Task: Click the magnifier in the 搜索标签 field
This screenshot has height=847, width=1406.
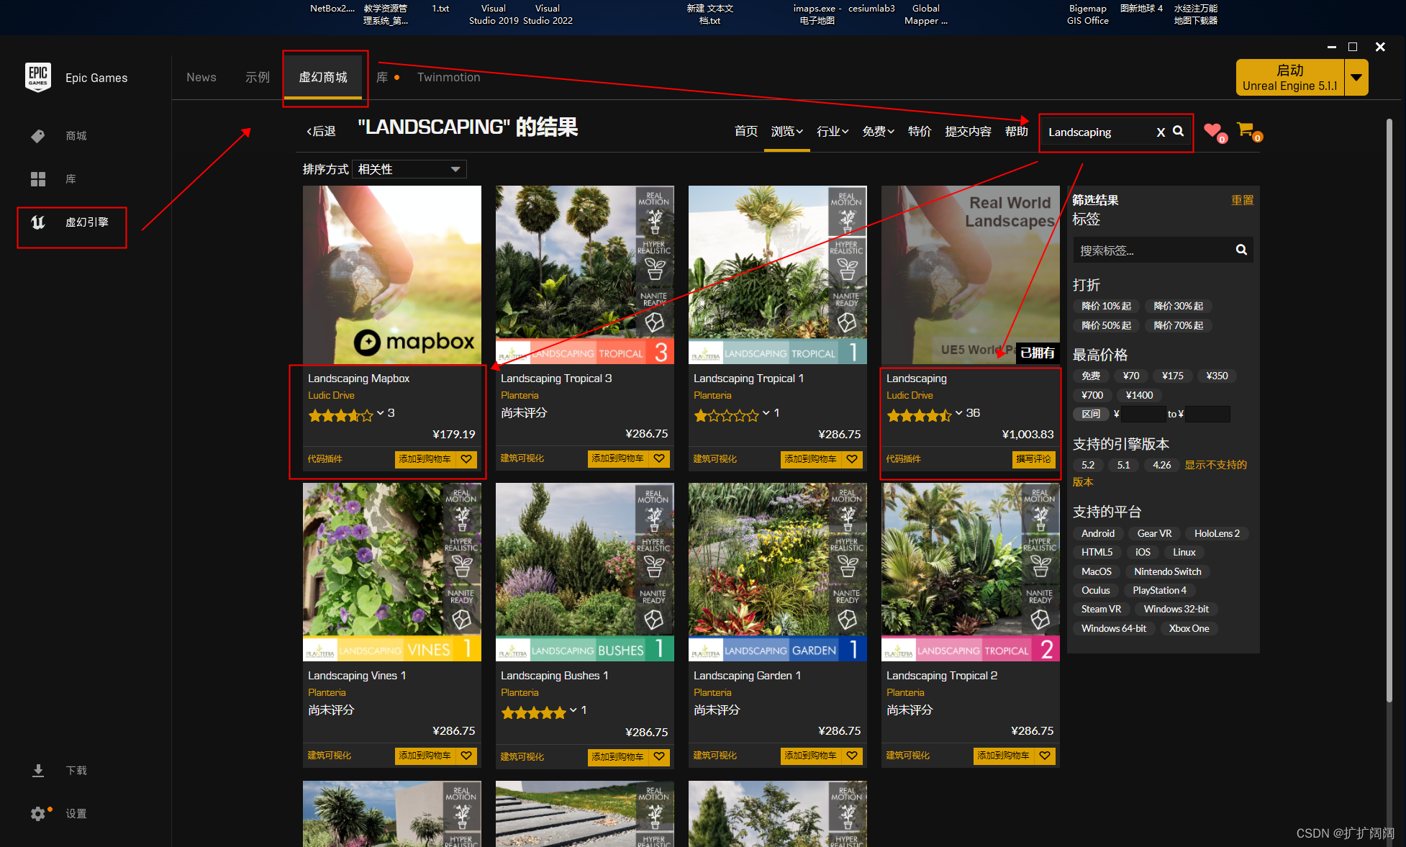Action: (x=1241, y=250)
